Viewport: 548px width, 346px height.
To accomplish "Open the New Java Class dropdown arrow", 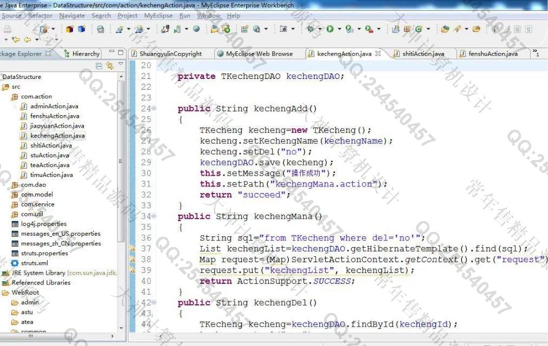I will (x=428, y=29).
